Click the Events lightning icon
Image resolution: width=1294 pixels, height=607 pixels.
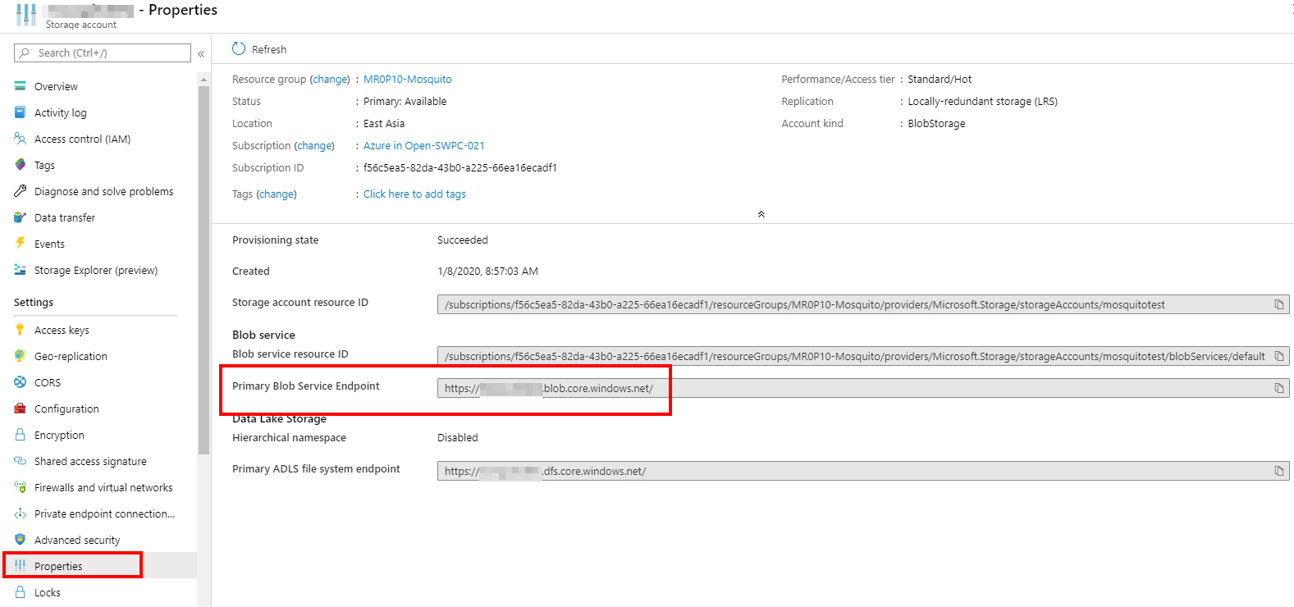pos(20,244)
